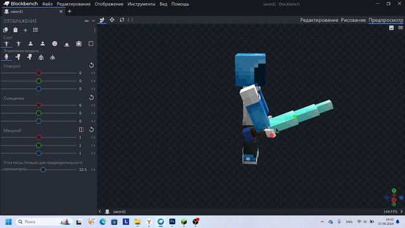The height and width of the screenshot is (228, 405).
Task: Click the green scale Y slider
Action: coord(39,145)
